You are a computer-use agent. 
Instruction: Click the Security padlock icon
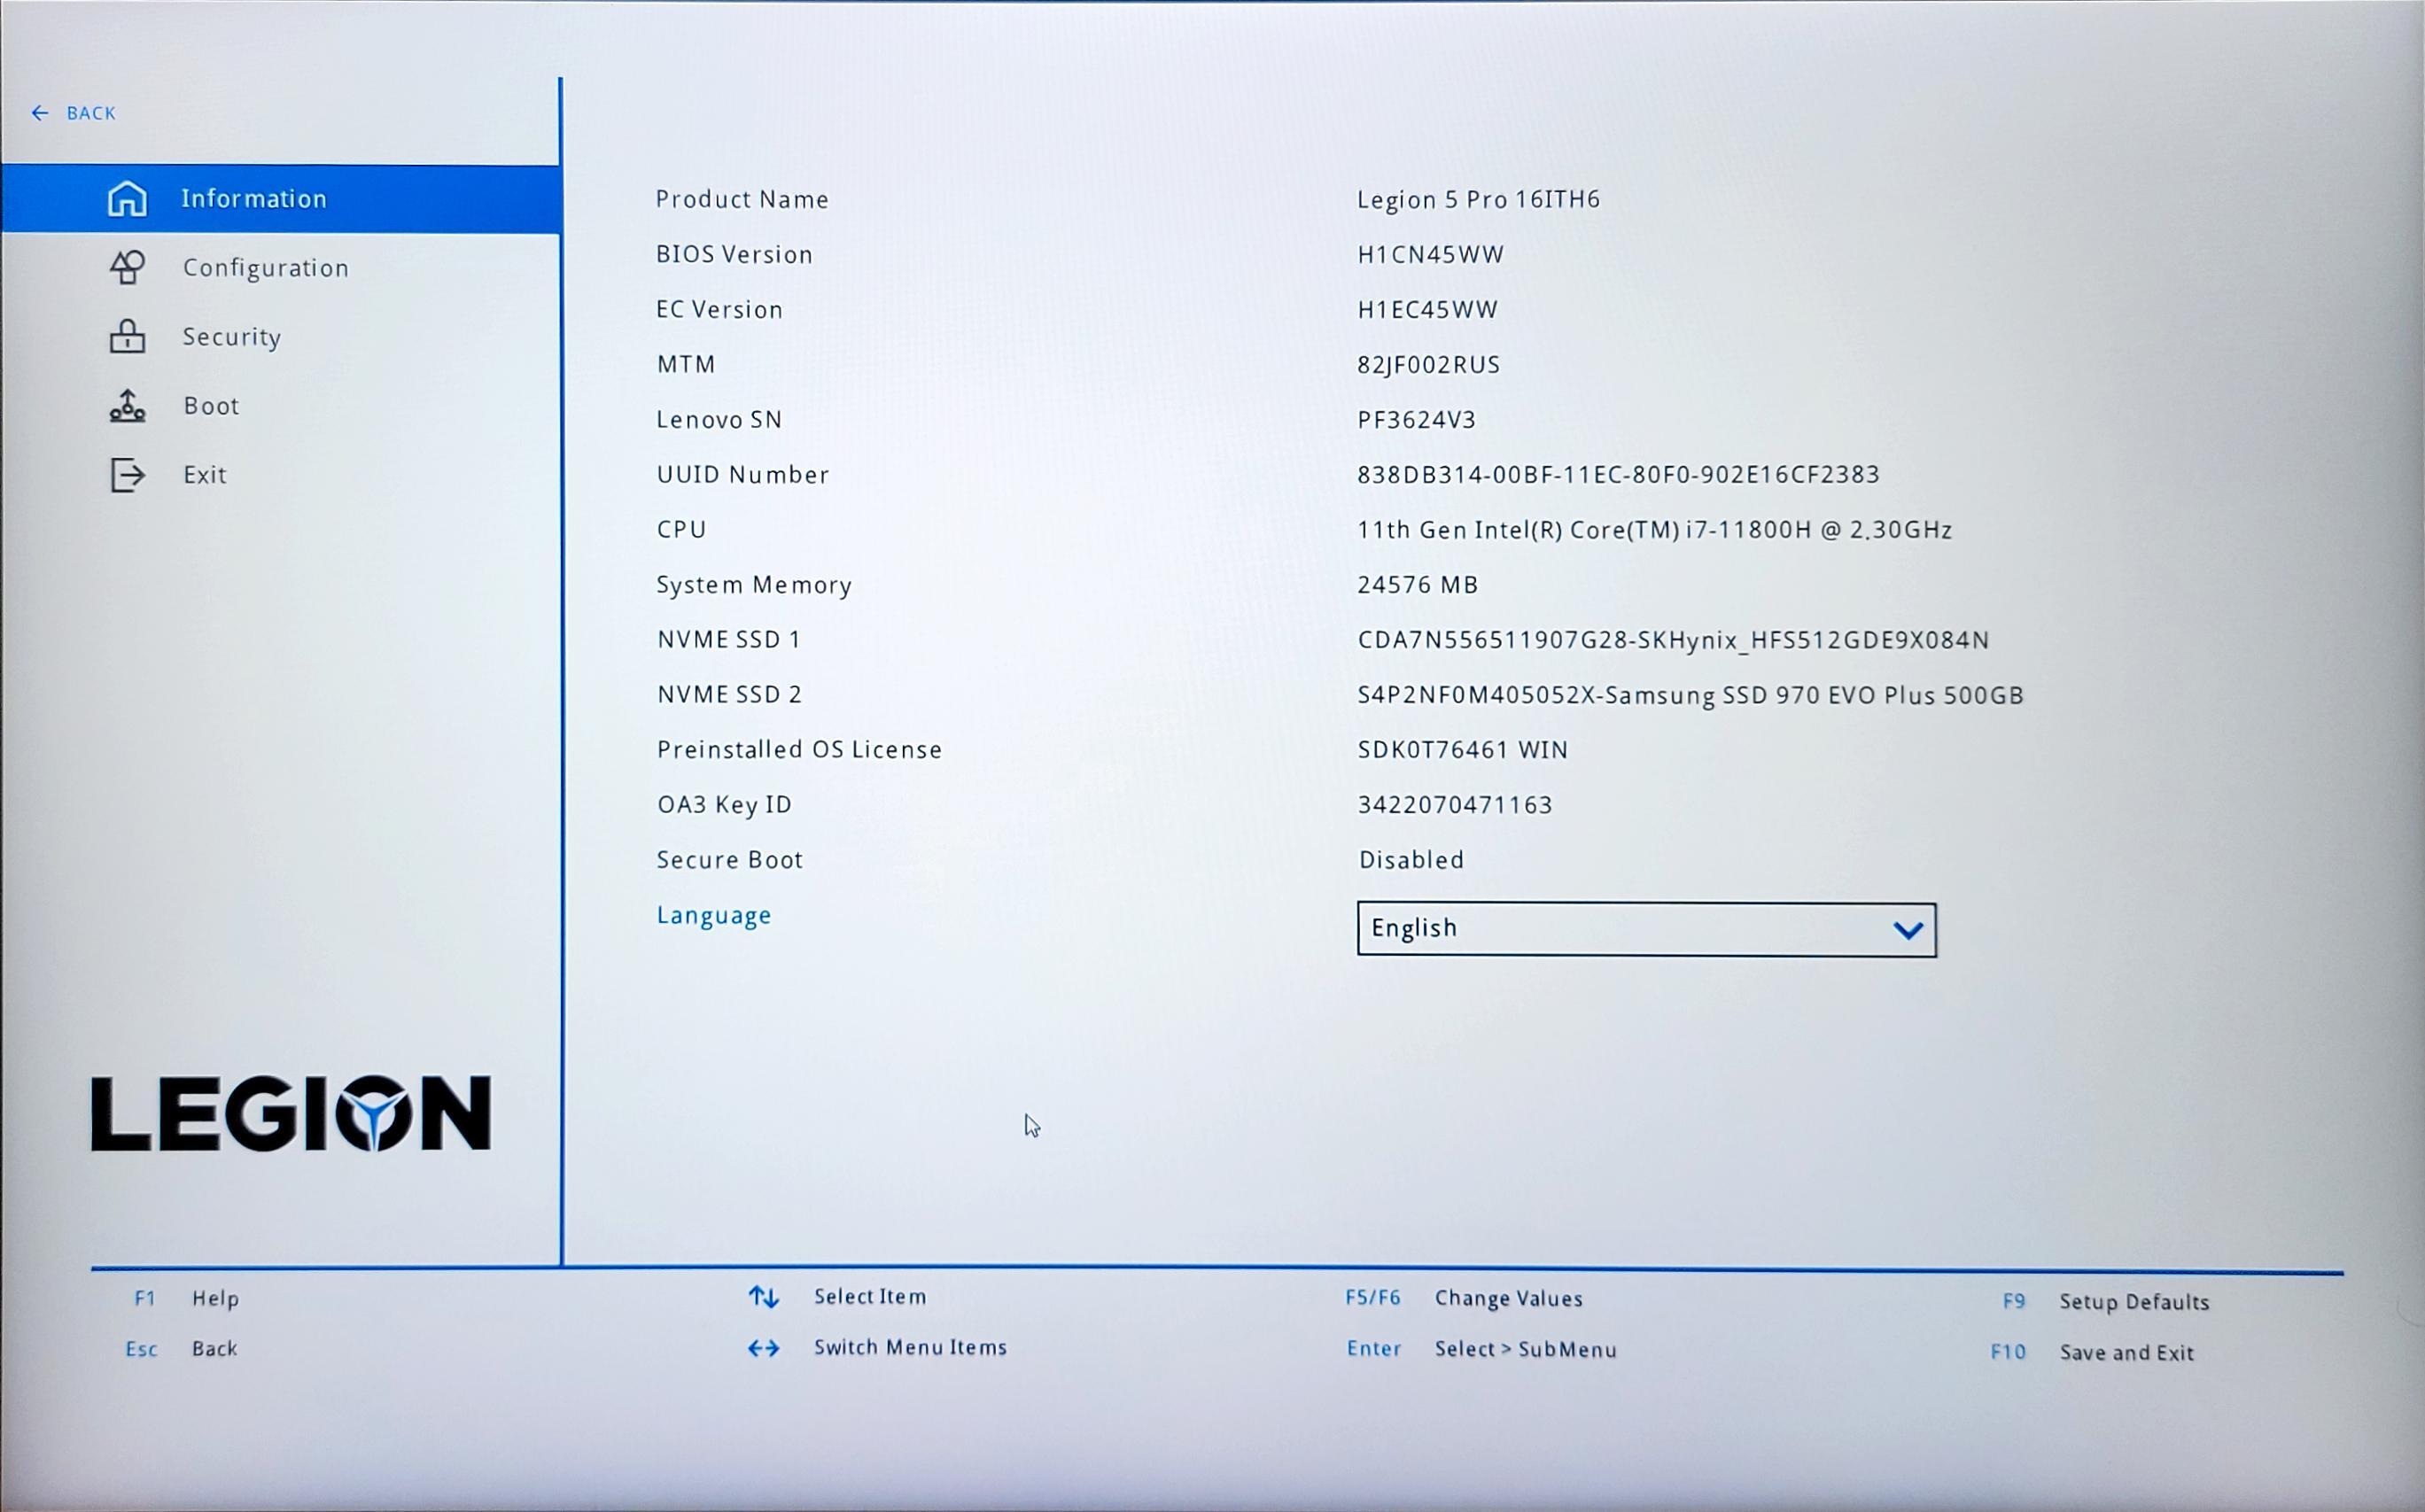pos(127,336)
